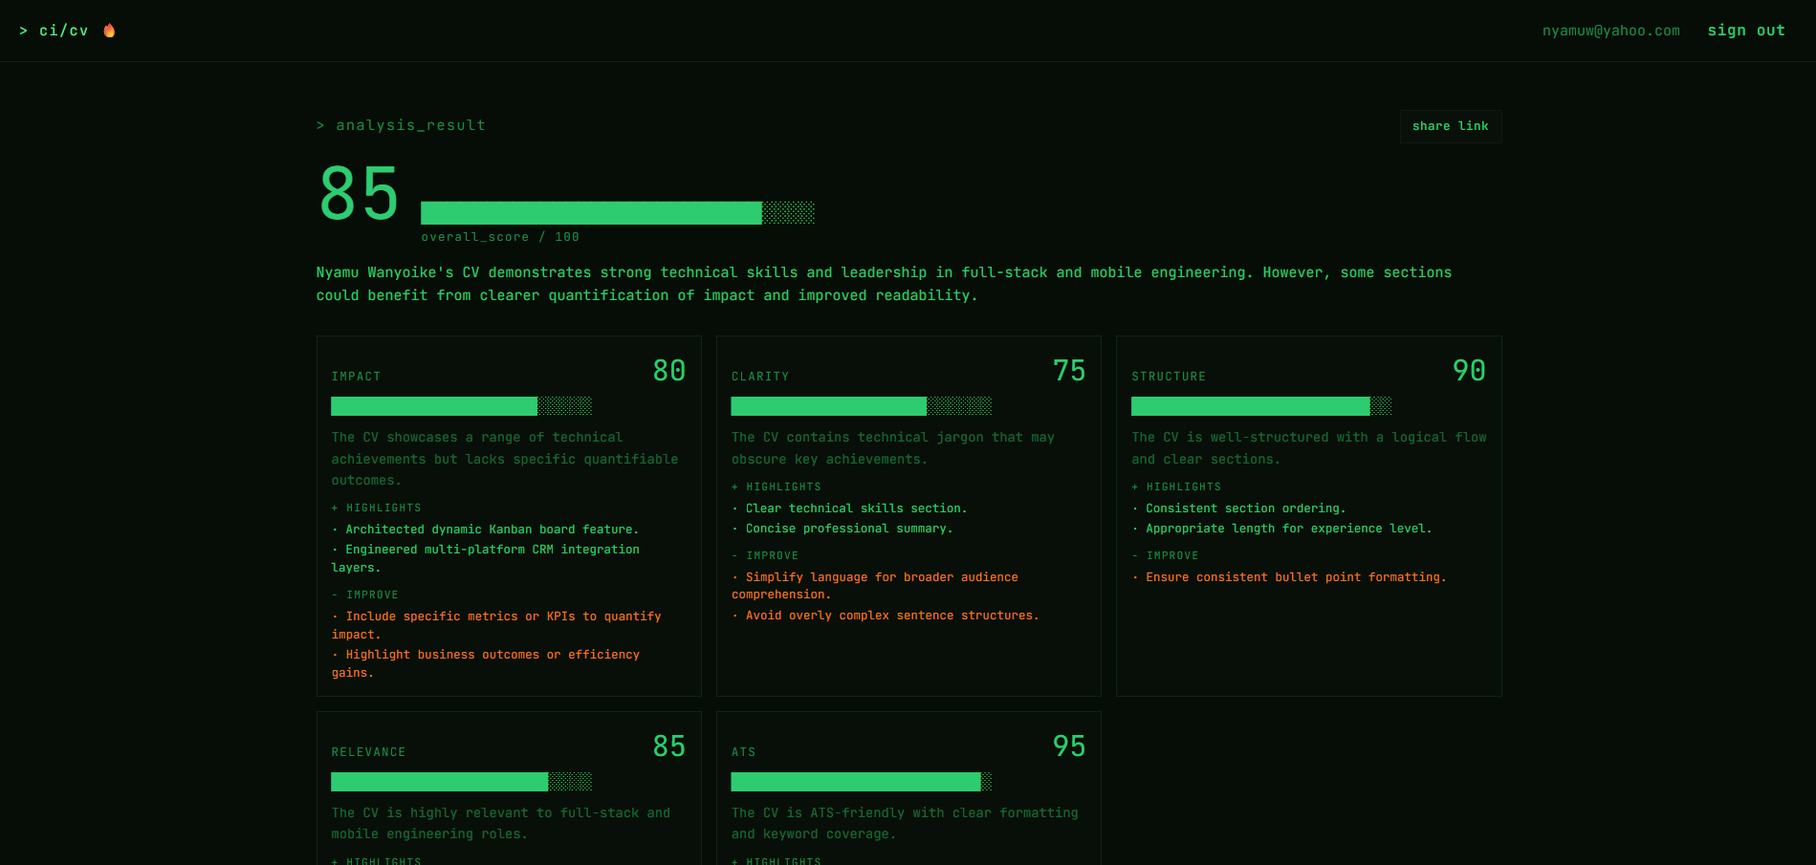
Task: Click 'Concise professional summary.' highlight
Action: click(x=842, y=529)
